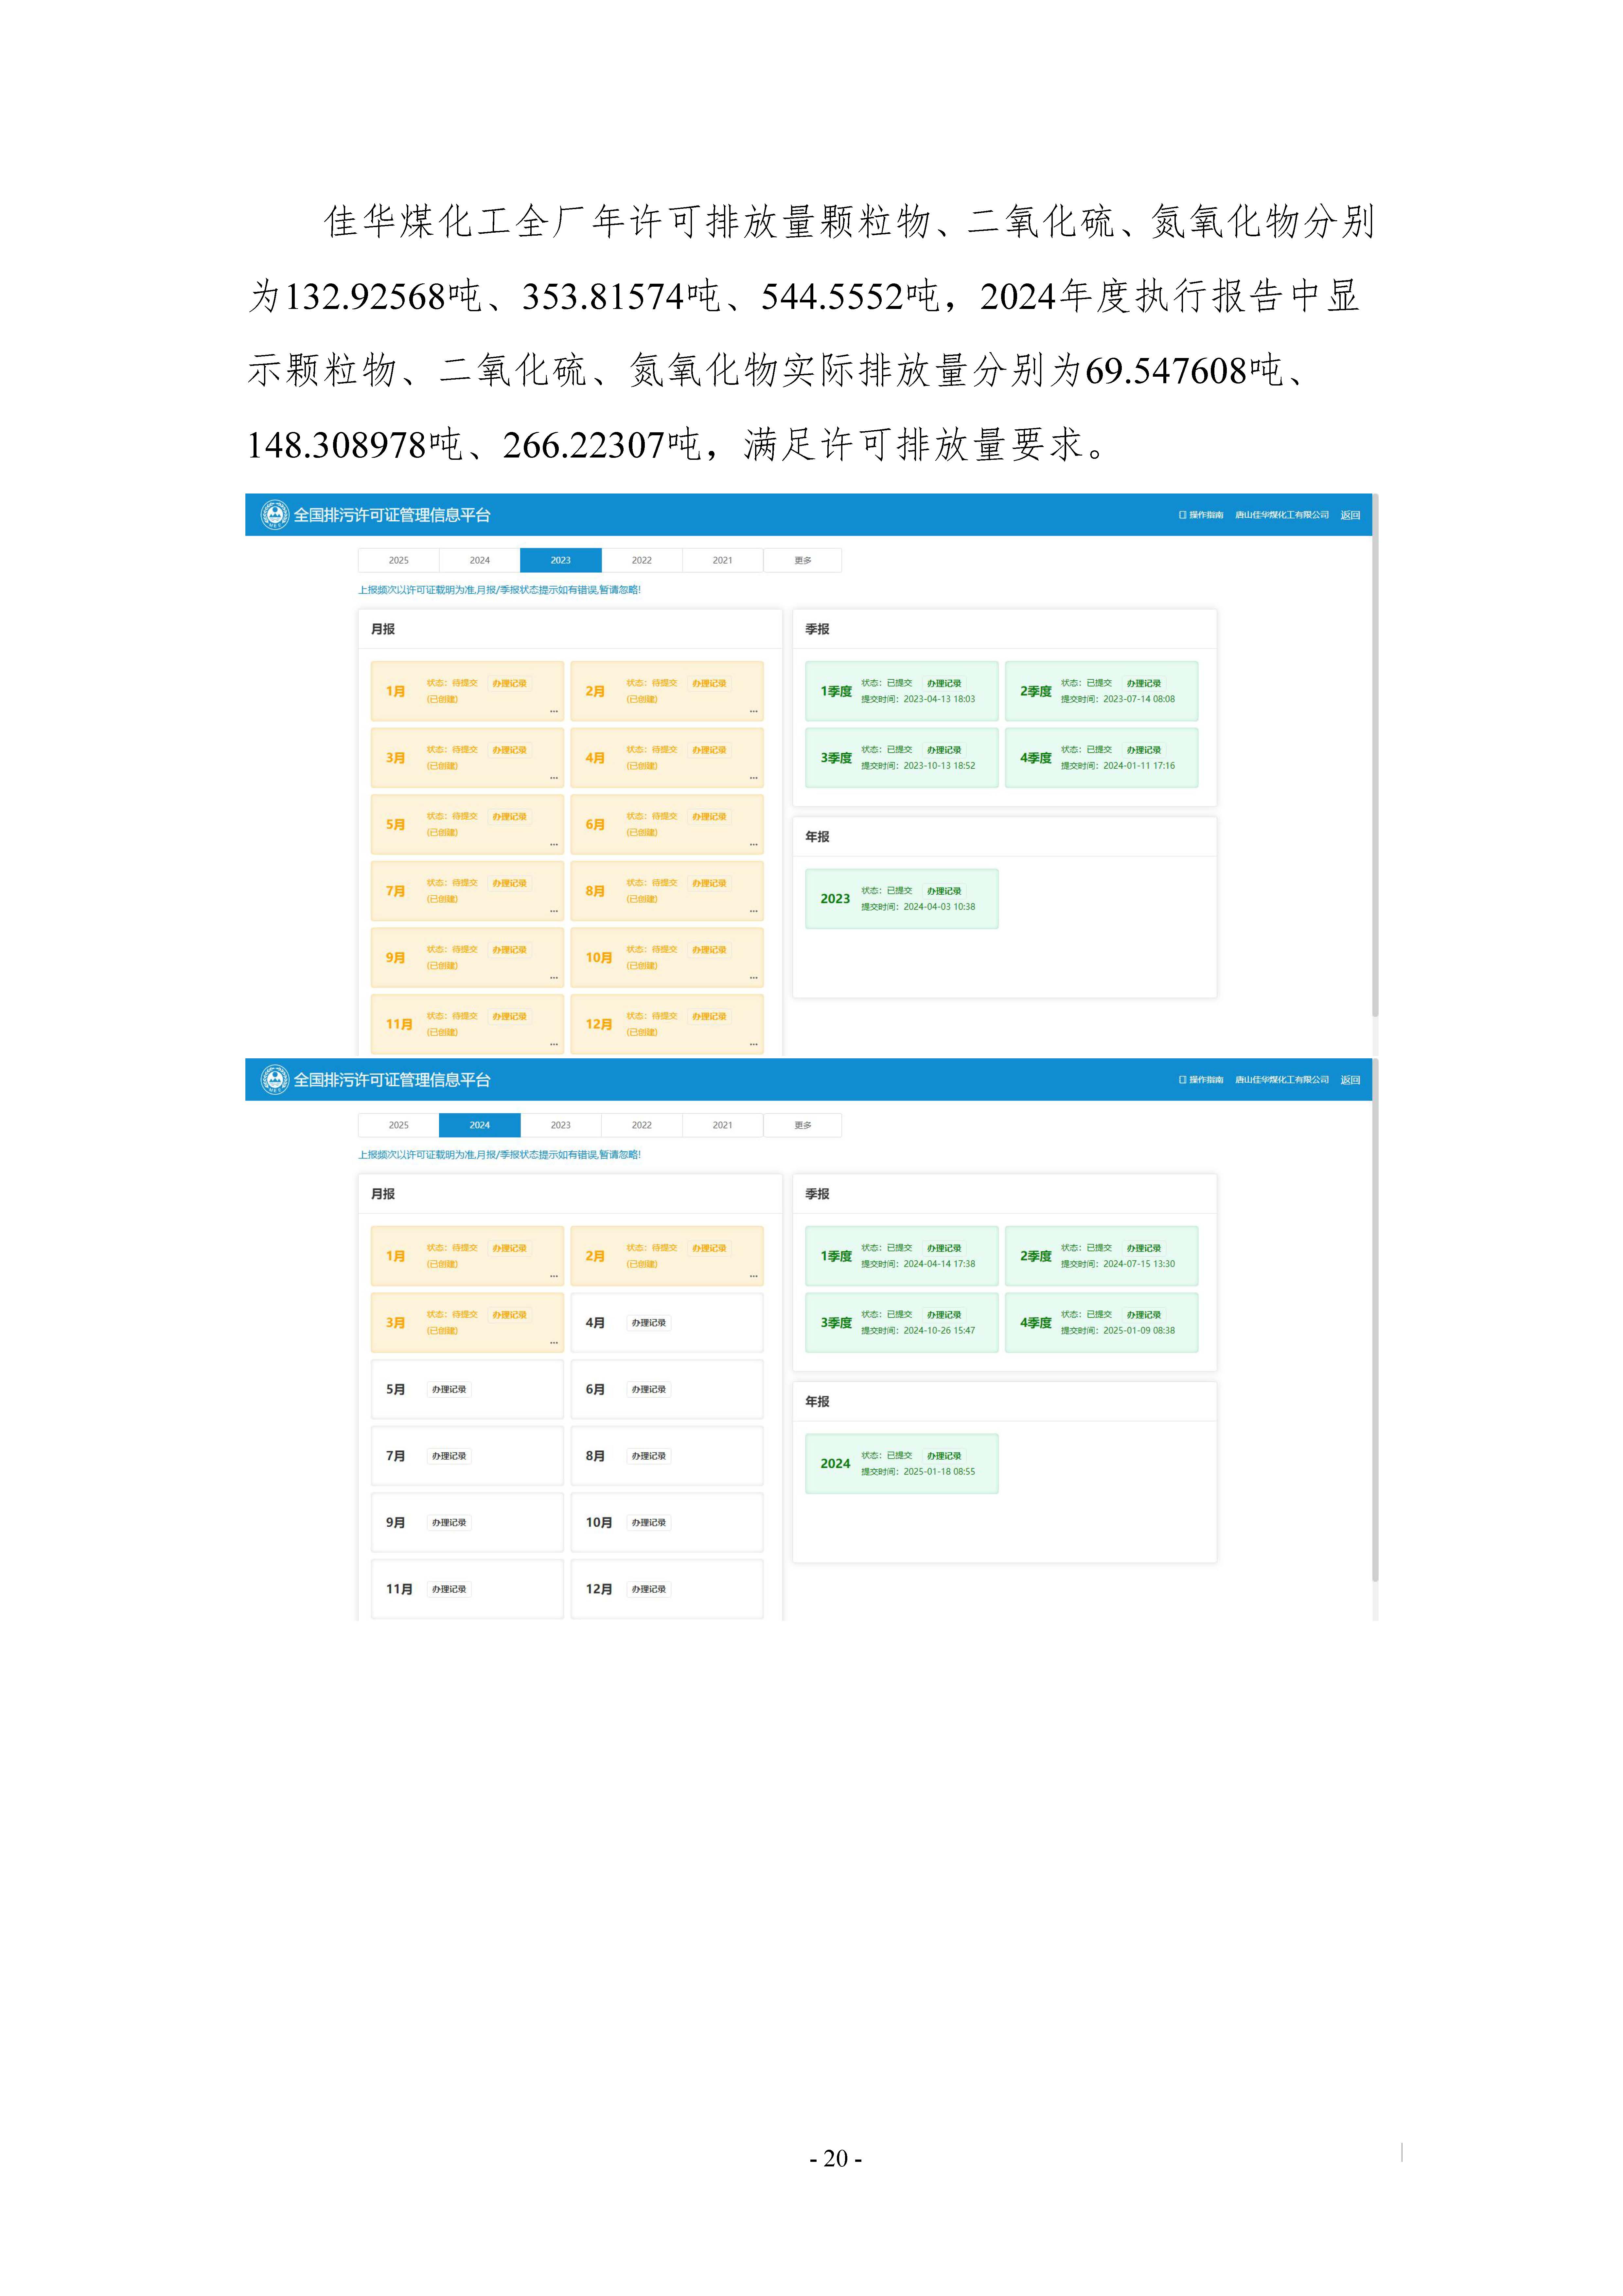The height and width of the screenshot is (2296, 1623).
Task: Open 办理记录 on the 8月 card in 2024 view
Action: point(649,1456)
